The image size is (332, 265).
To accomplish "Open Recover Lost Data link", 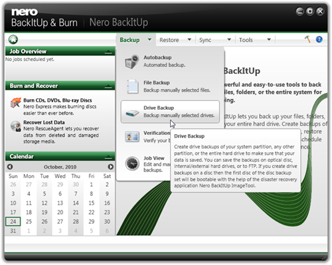I will [x=44, y=122].
